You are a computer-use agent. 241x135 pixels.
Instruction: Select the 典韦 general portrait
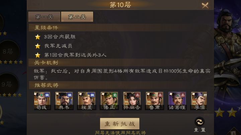64,101
